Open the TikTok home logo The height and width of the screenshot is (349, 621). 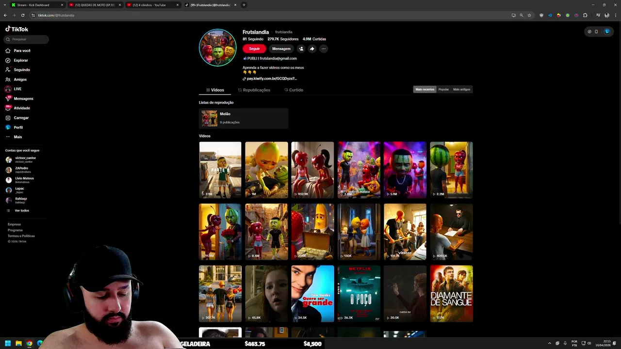tap(17, 29)
